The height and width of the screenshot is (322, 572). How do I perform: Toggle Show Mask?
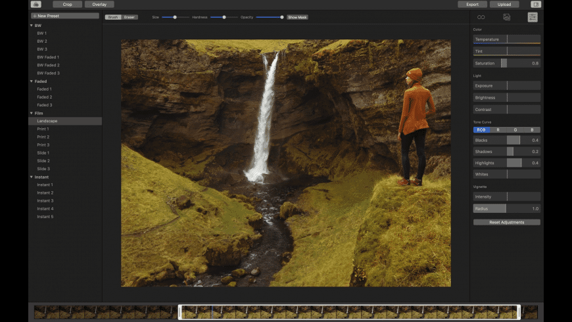tap(297, 17)
